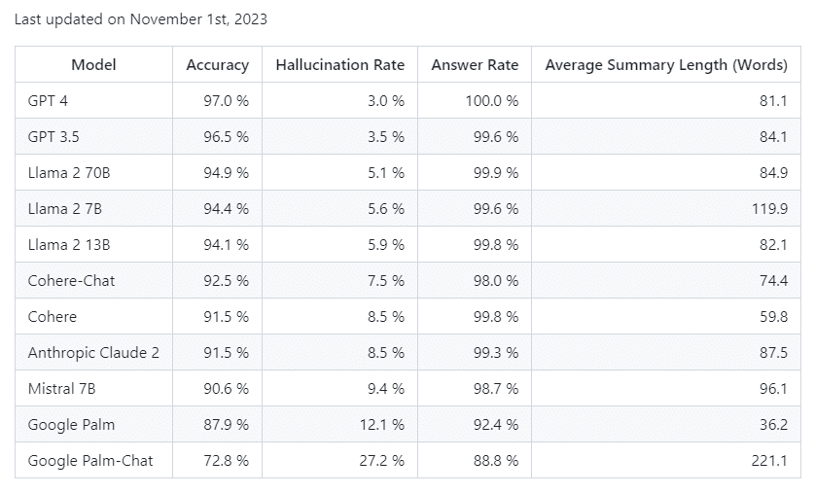Click the Google Palm-Chat model cell
Image resolution: width=815 pixels, height=494 pixels.
[x=90, y=460]
